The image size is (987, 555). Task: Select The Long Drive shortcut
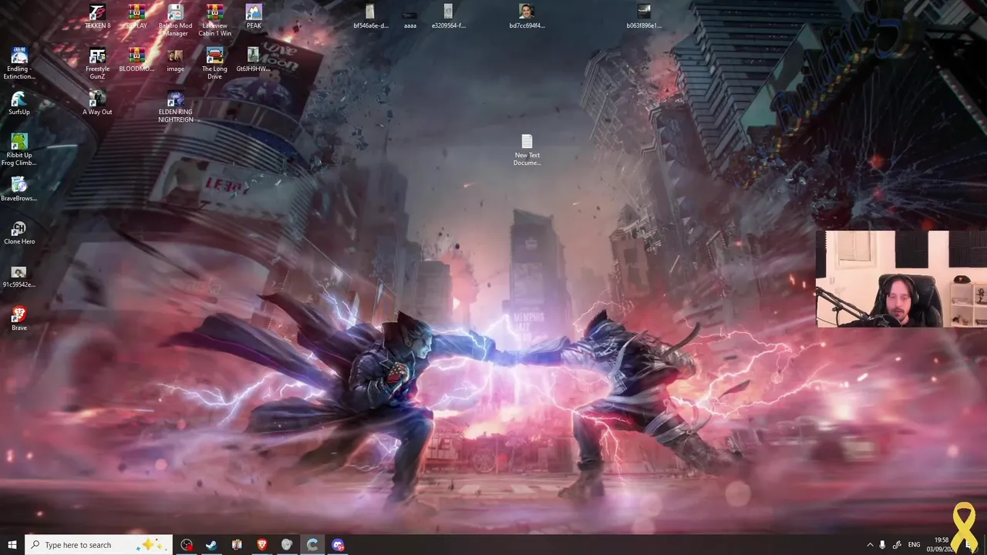tap(215, 63)
